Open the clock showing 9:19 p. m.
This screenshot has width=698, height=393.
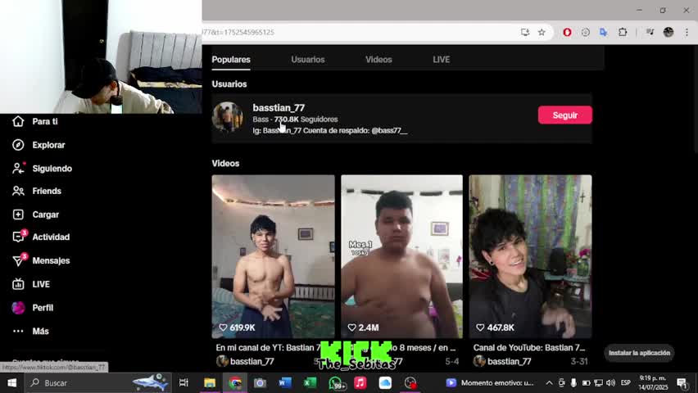point(652,382)
